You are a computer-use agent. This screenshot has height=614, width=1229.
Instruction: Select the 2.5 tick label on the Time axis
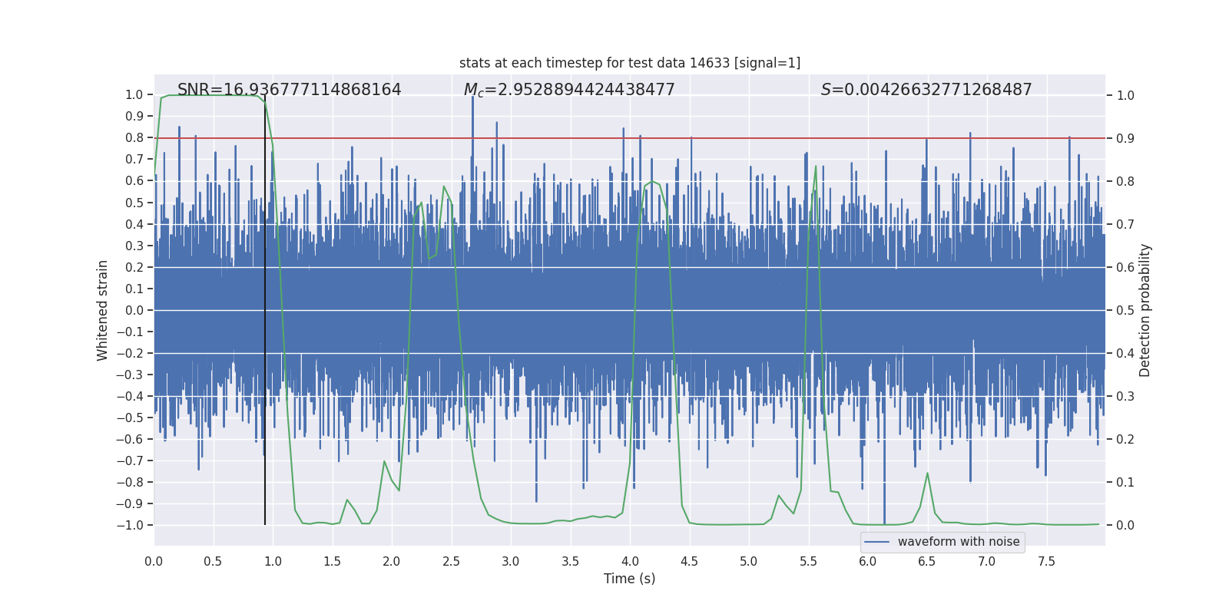tap(451, 561)
